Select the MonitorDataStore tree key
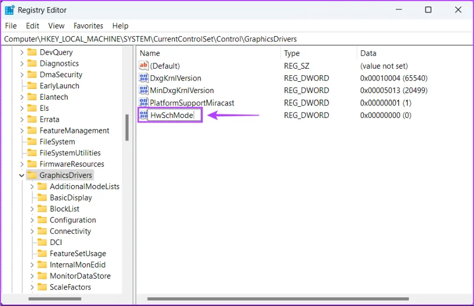Screen dimensions: 474x306 tap(80, 276)
